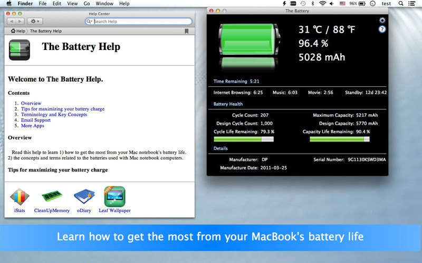Click the memory chip menu bar icon

293,4
